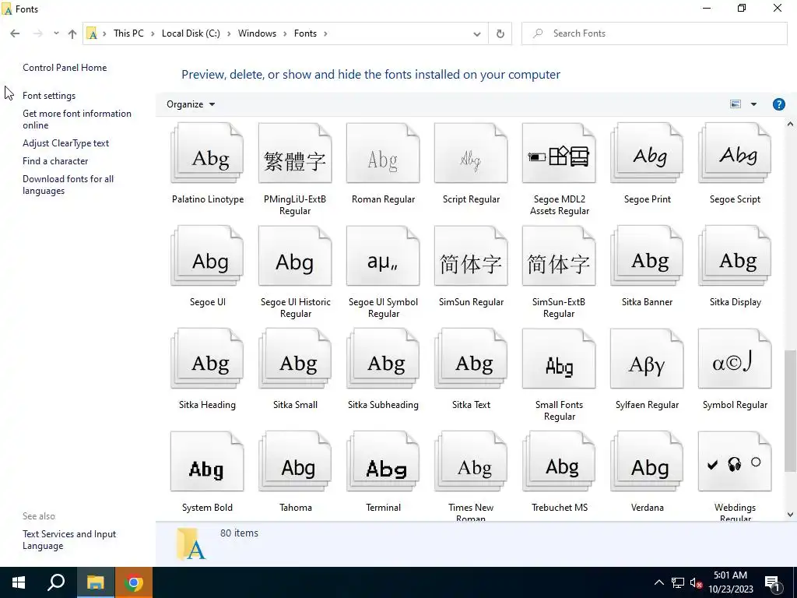
Task: Select the Symbol Regular font icon
Action: click(x=735, y=358)
